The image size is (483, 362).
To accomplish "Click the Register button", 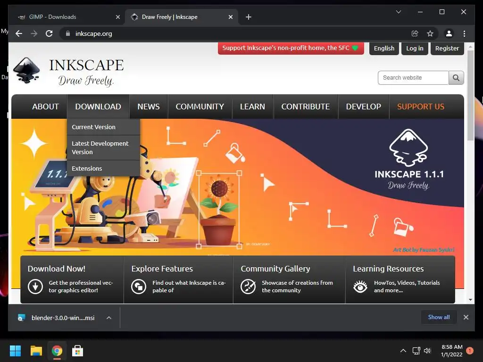I will click(447, 49).
